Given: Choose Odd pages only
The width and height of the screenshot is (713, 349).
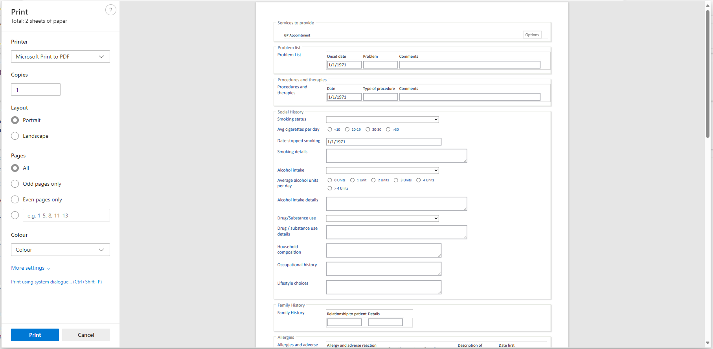Looking at the screenshot, I should point(15,184).
